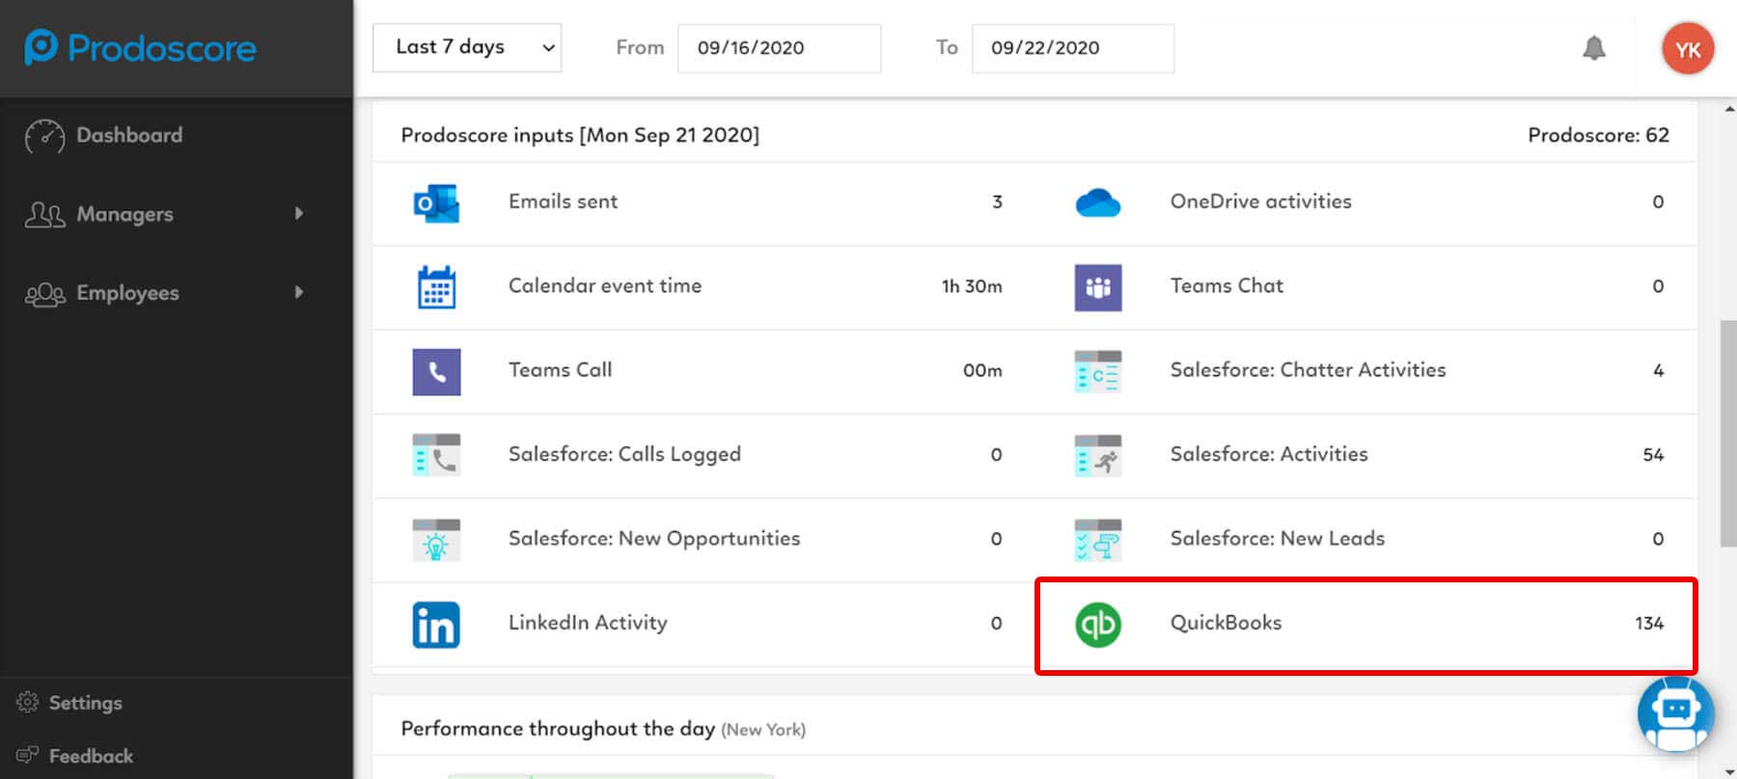Image resolution: width=1737 pixels, height=779 pixels.
Task: Click Salesforce: Calls Logged label
Action: tap(624, 454)
